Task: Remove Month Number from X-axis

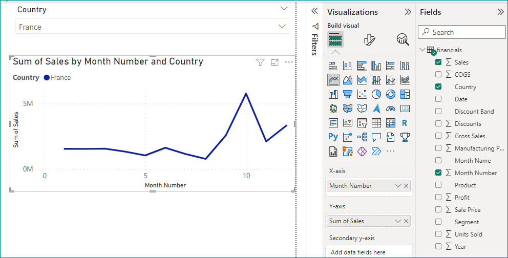Action: [406, 186]
